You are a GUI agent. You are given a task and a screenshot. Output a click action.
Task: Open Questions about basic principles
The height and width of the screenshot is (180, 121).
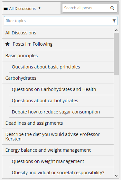coord(61,67)
